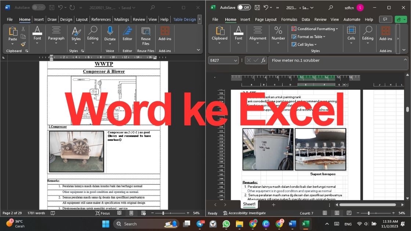411x231 pixels.
Task: Open WhatsApp from the taskbar
Action: pyautogui.click(x=226, y=224)
